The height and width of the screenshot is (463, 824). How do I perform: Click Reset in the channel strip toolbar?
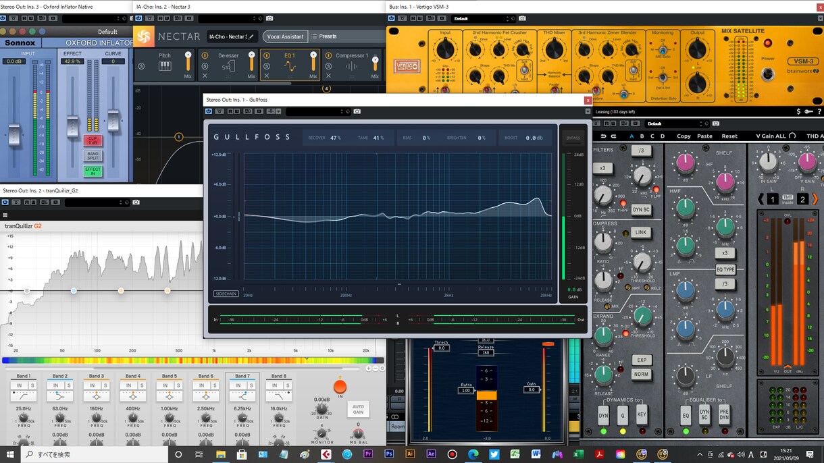[x=729, y=136]
